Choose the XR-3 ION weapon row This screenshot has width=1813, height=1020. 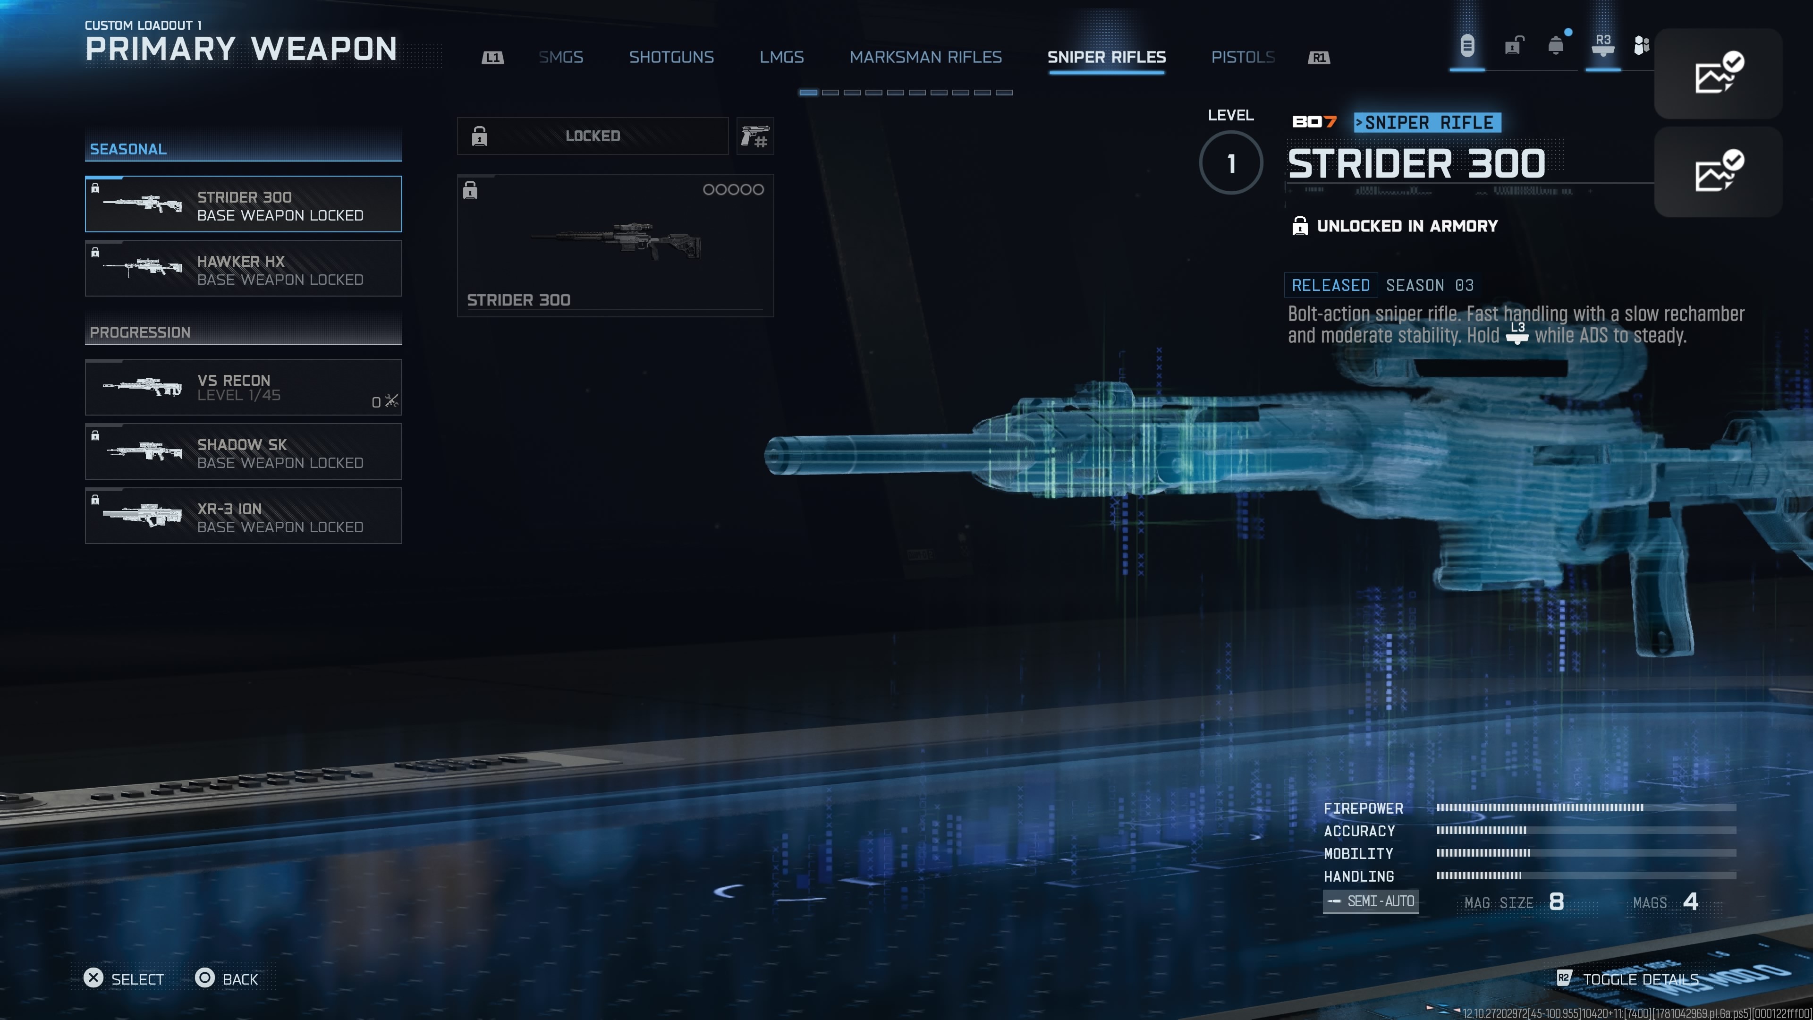[244, 515]
